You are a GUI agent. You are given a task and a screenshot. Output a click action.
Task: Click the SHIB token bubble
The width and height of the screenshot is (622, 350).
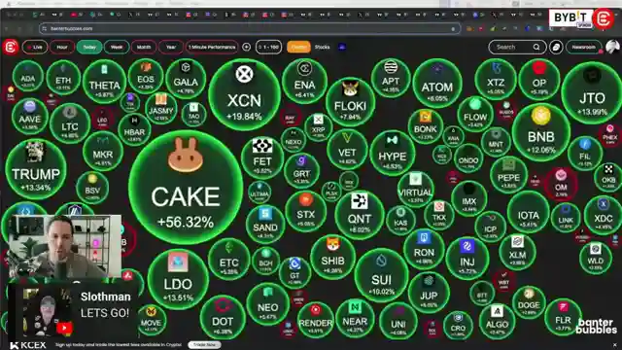click(x=332, y=257)
